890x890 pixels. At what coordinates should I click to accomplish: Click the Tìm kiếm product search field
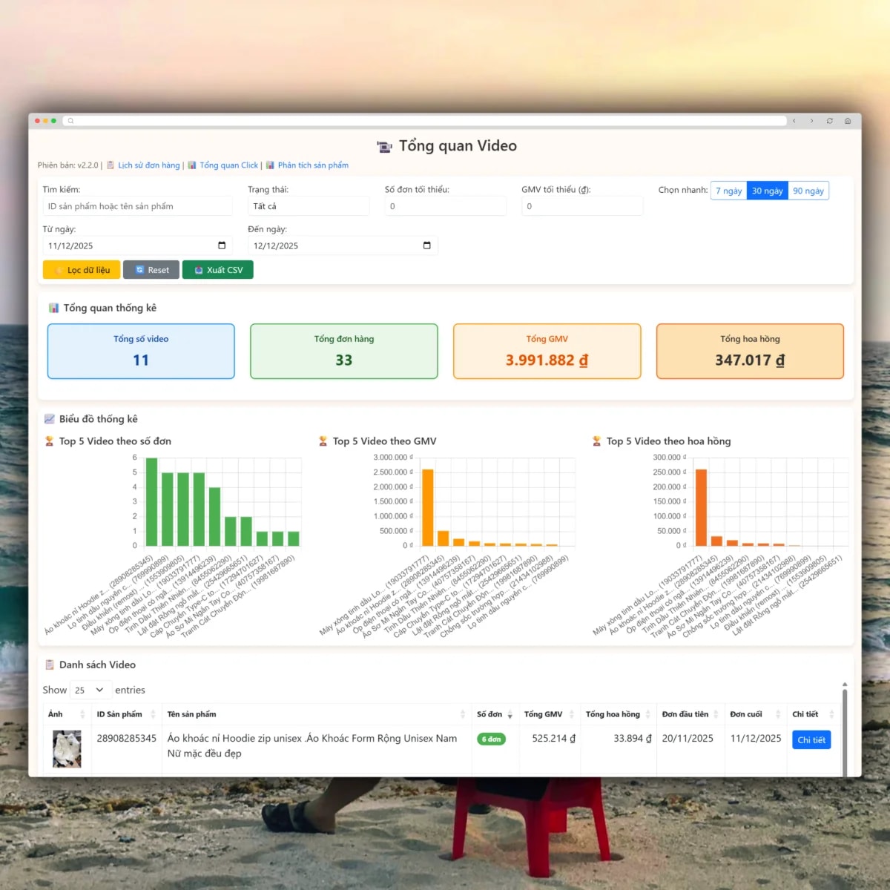coord(137,206)
